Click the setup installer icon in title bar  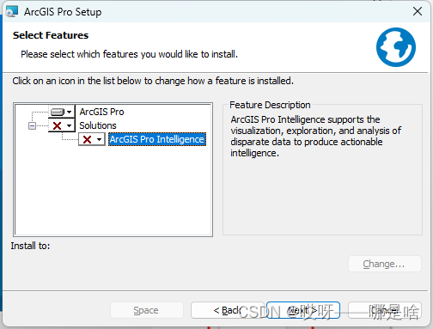pyautogui.click(x=12, y=11)
